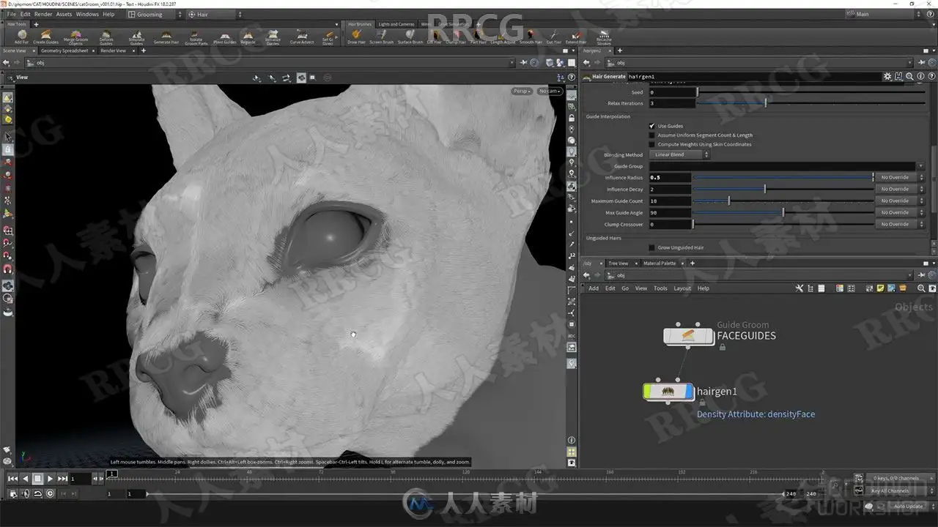Choose the Draw Hair brush tool
Image resolution: width=938 pixels, height=527 pixels.
pos(356,37)
